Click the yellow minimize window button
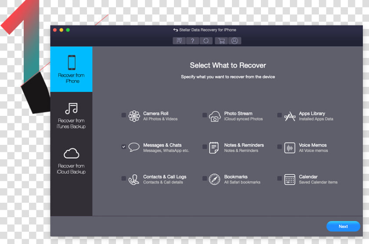 point(61,30)
